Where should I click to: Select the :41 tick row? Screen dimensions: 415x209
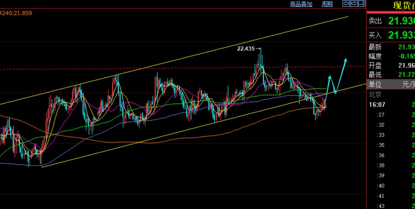(x=391, y=196)
